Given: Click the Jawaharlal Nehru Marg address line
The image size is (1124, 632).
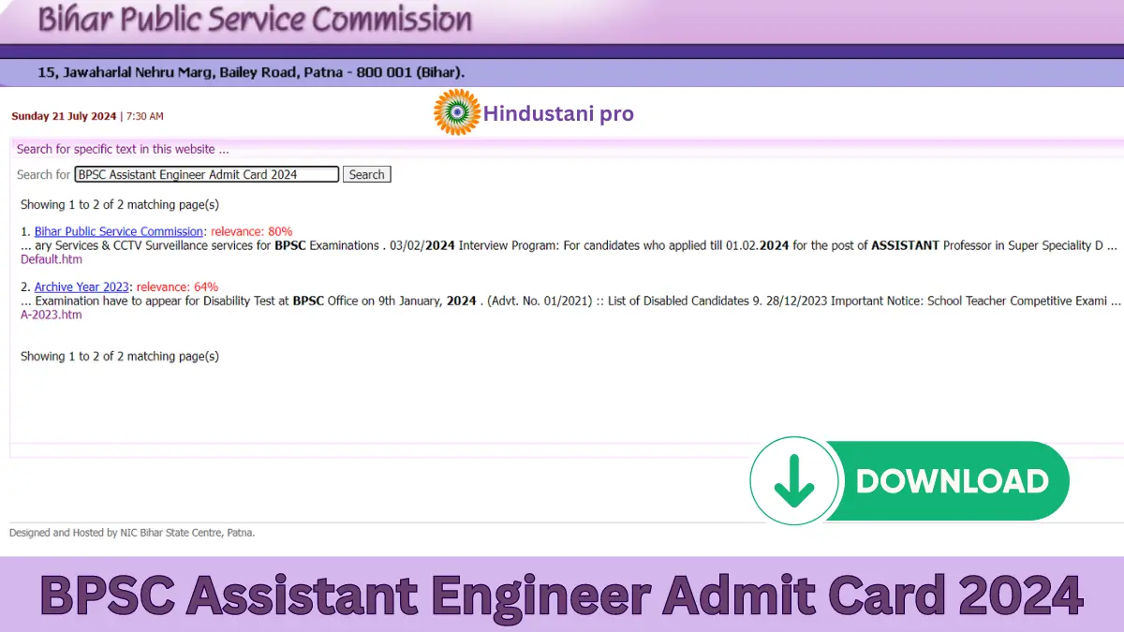Looking at the screenshot, I should coord(251,72).
